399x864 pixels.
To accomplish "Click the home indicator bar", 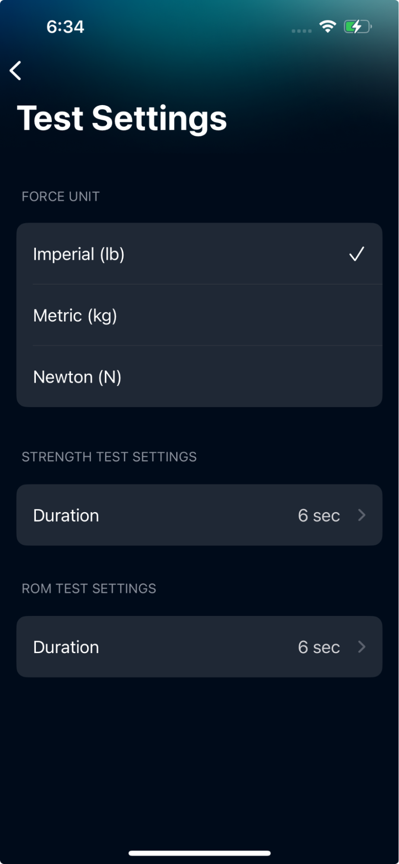I will pos(199,853).
